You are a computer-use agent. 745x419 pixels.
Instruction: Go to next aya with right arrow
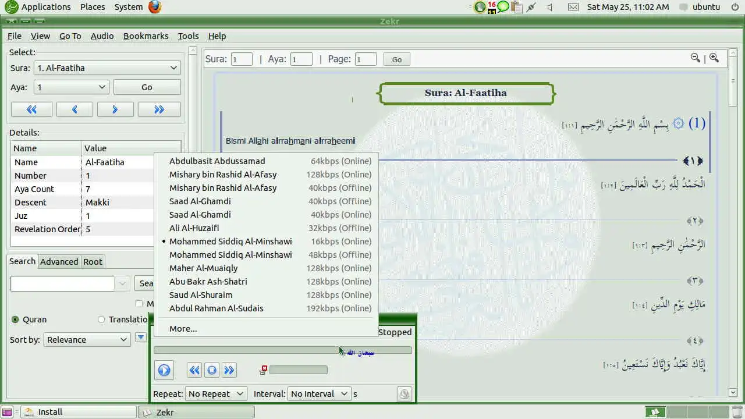coord(115,109)
